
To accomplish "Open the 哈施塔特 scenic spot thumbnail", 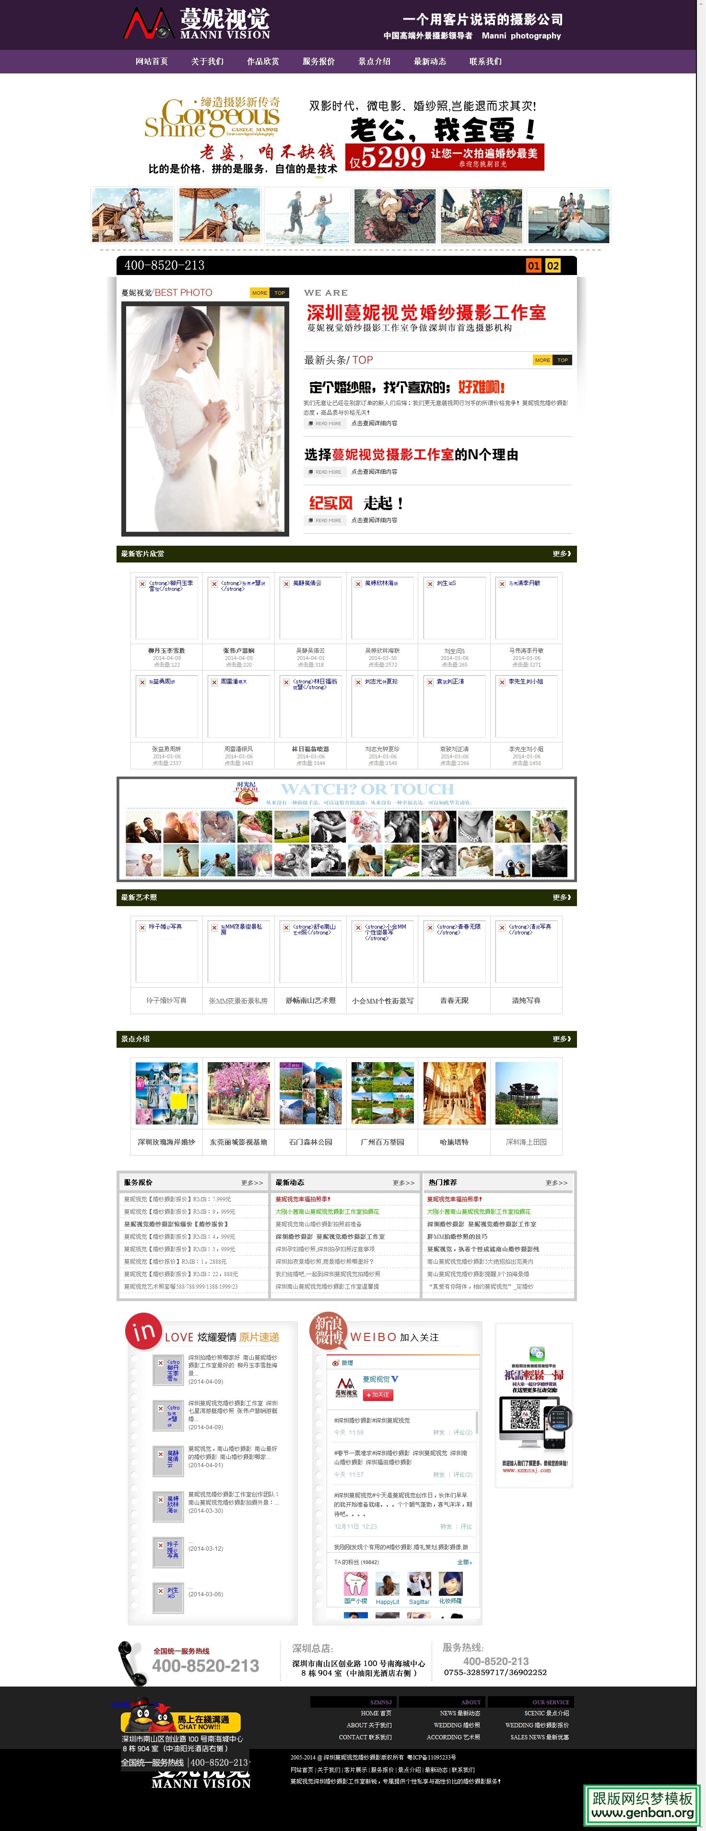I will point(455,1093).
